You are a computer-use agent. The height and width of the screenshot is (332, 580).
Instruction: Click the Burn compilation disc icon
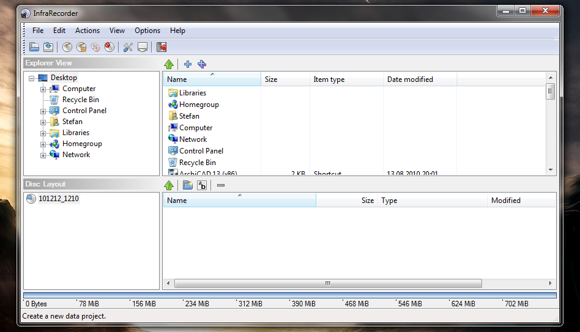pyautogui.click(x=67, y=47)
